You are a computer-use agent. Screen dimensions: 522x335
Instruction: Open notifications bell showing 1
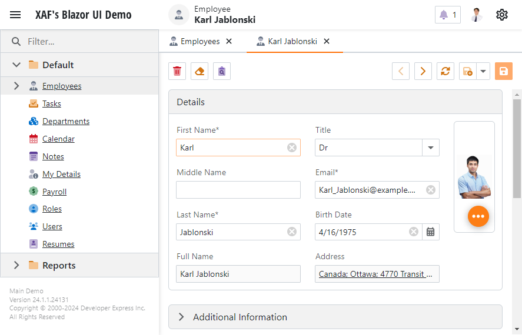tap(448, 15)
